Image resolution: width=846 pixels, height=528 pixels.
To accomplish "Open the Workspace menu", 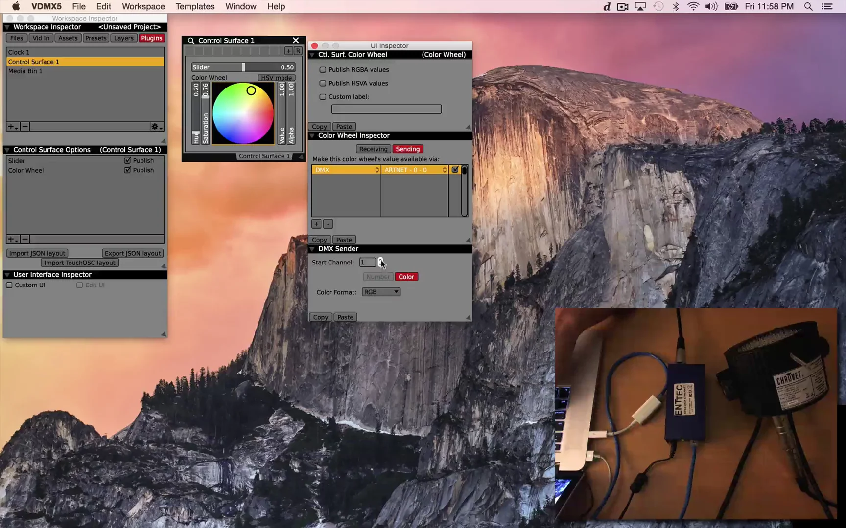I will click(x=143, y=6).
